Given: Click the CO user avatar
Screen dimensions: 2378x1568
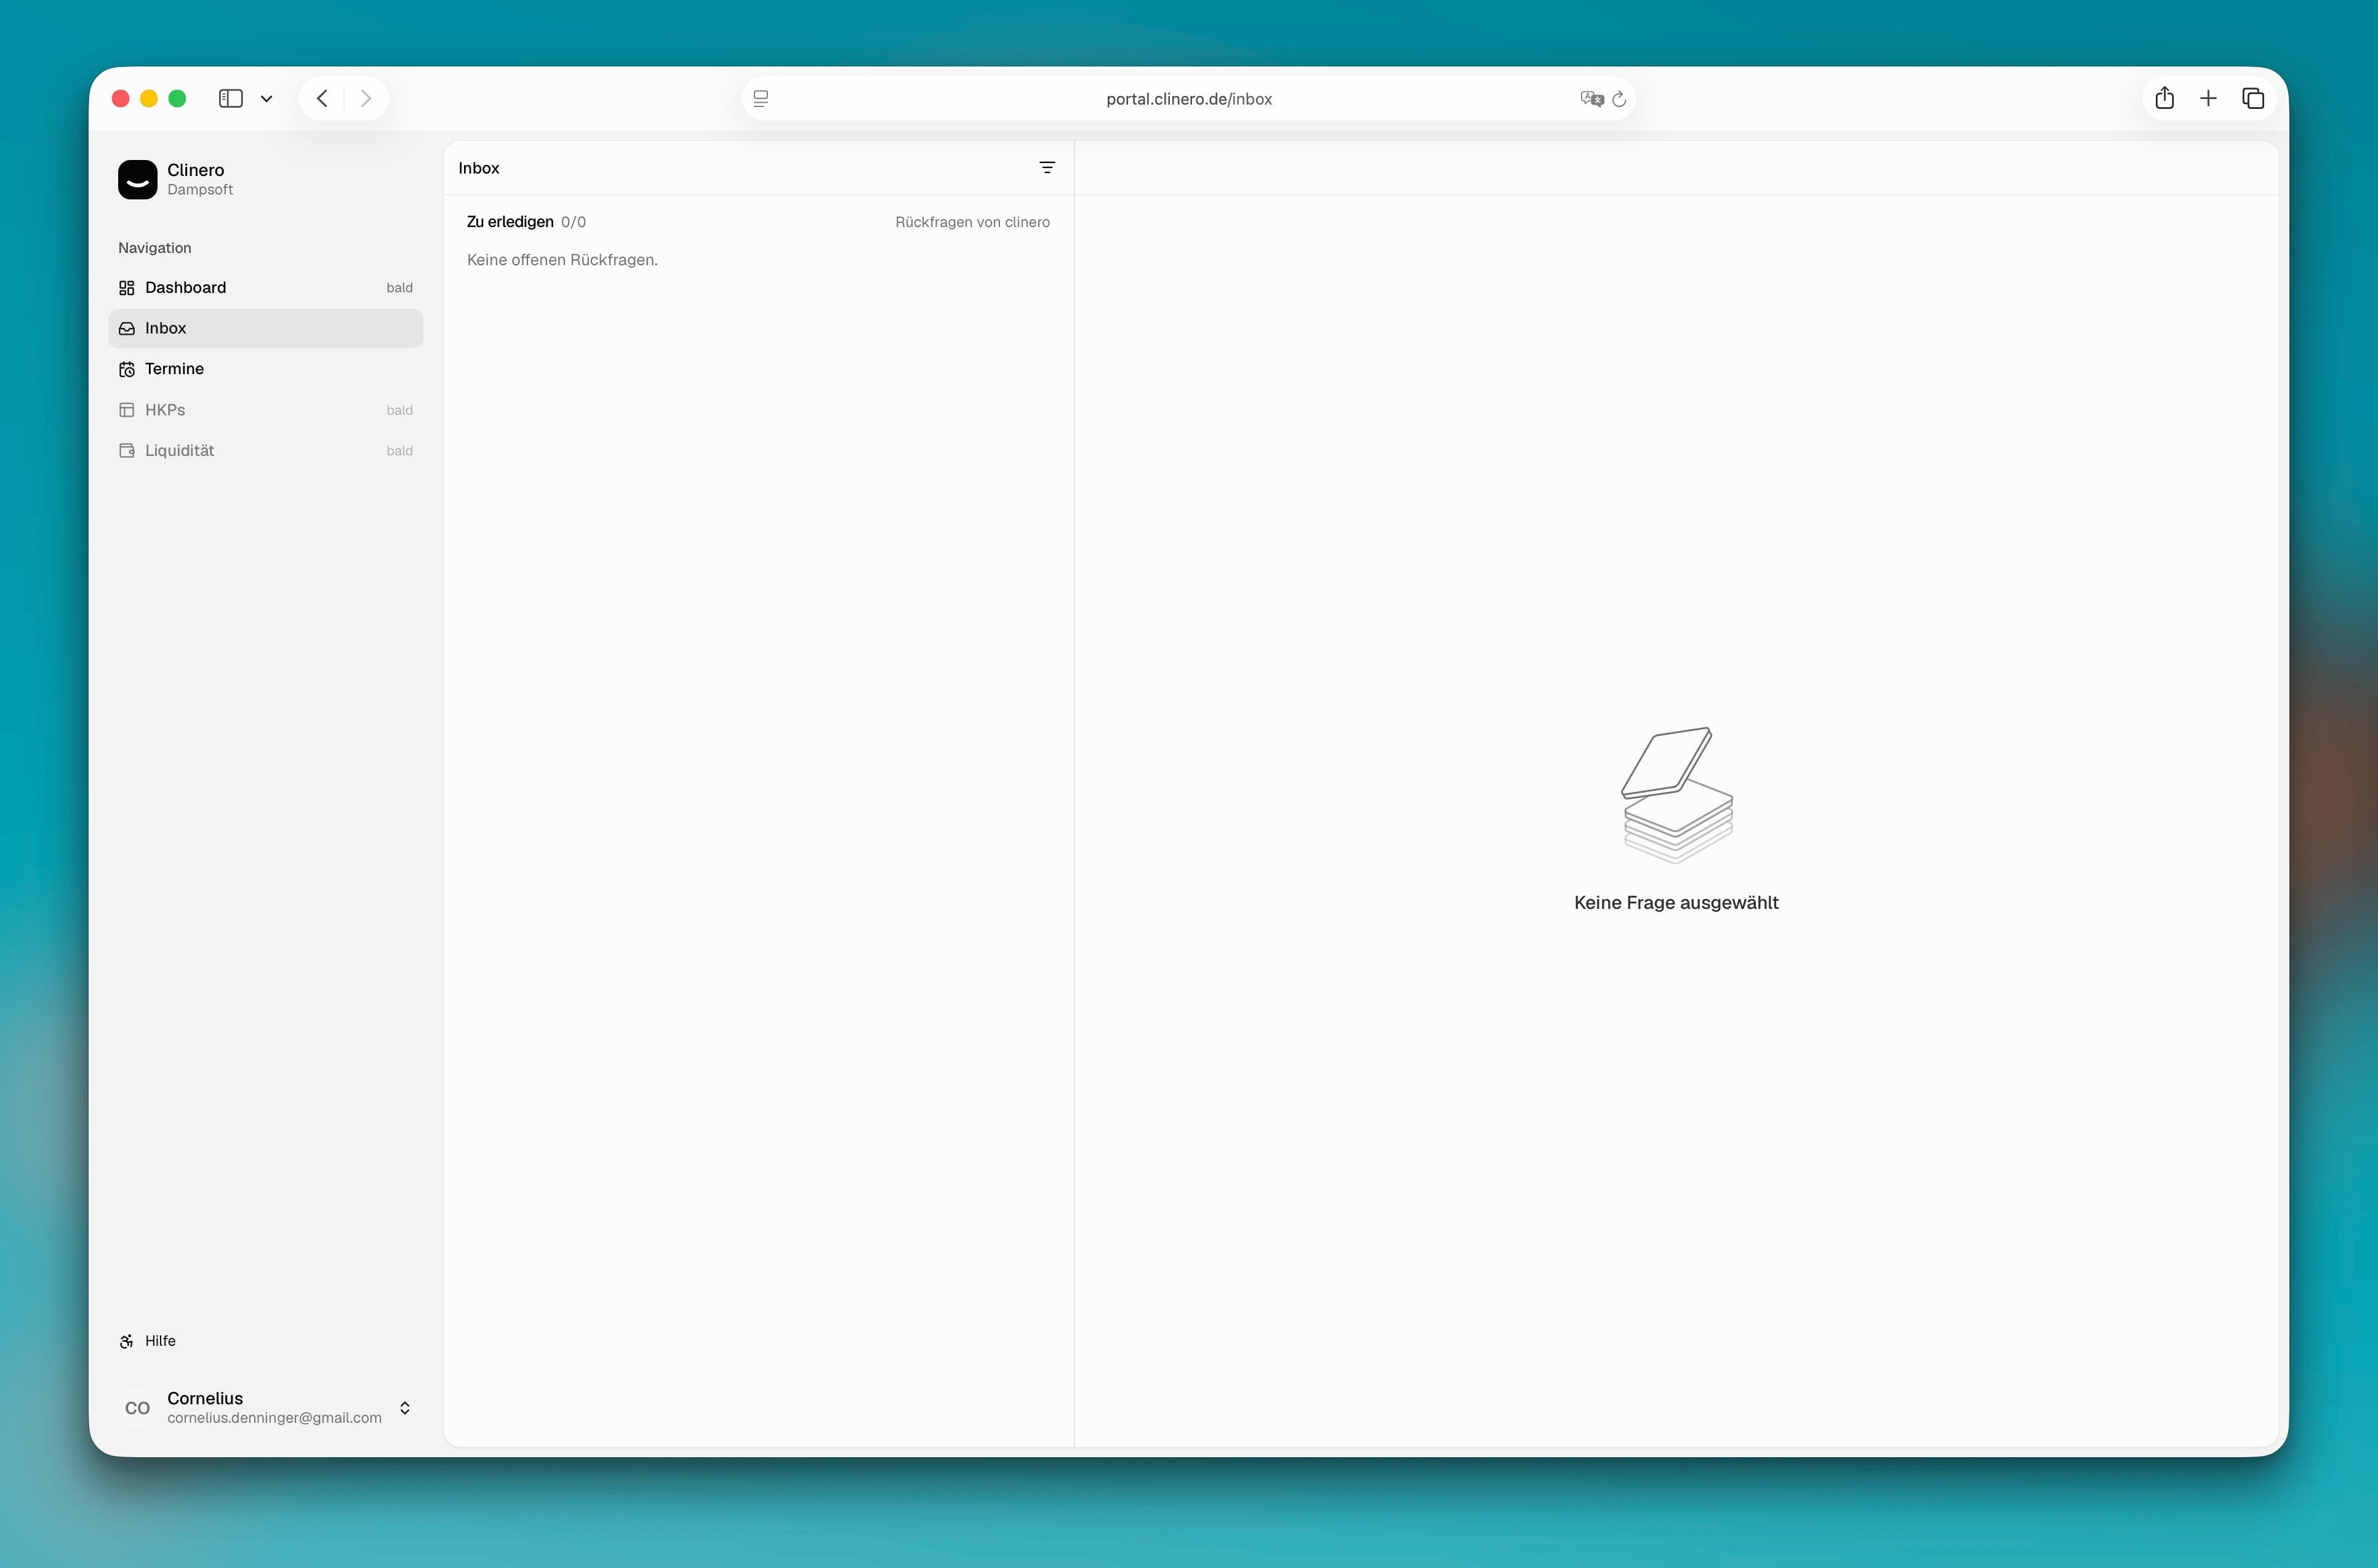Looking at the screenshot, I should (138, 1408).
